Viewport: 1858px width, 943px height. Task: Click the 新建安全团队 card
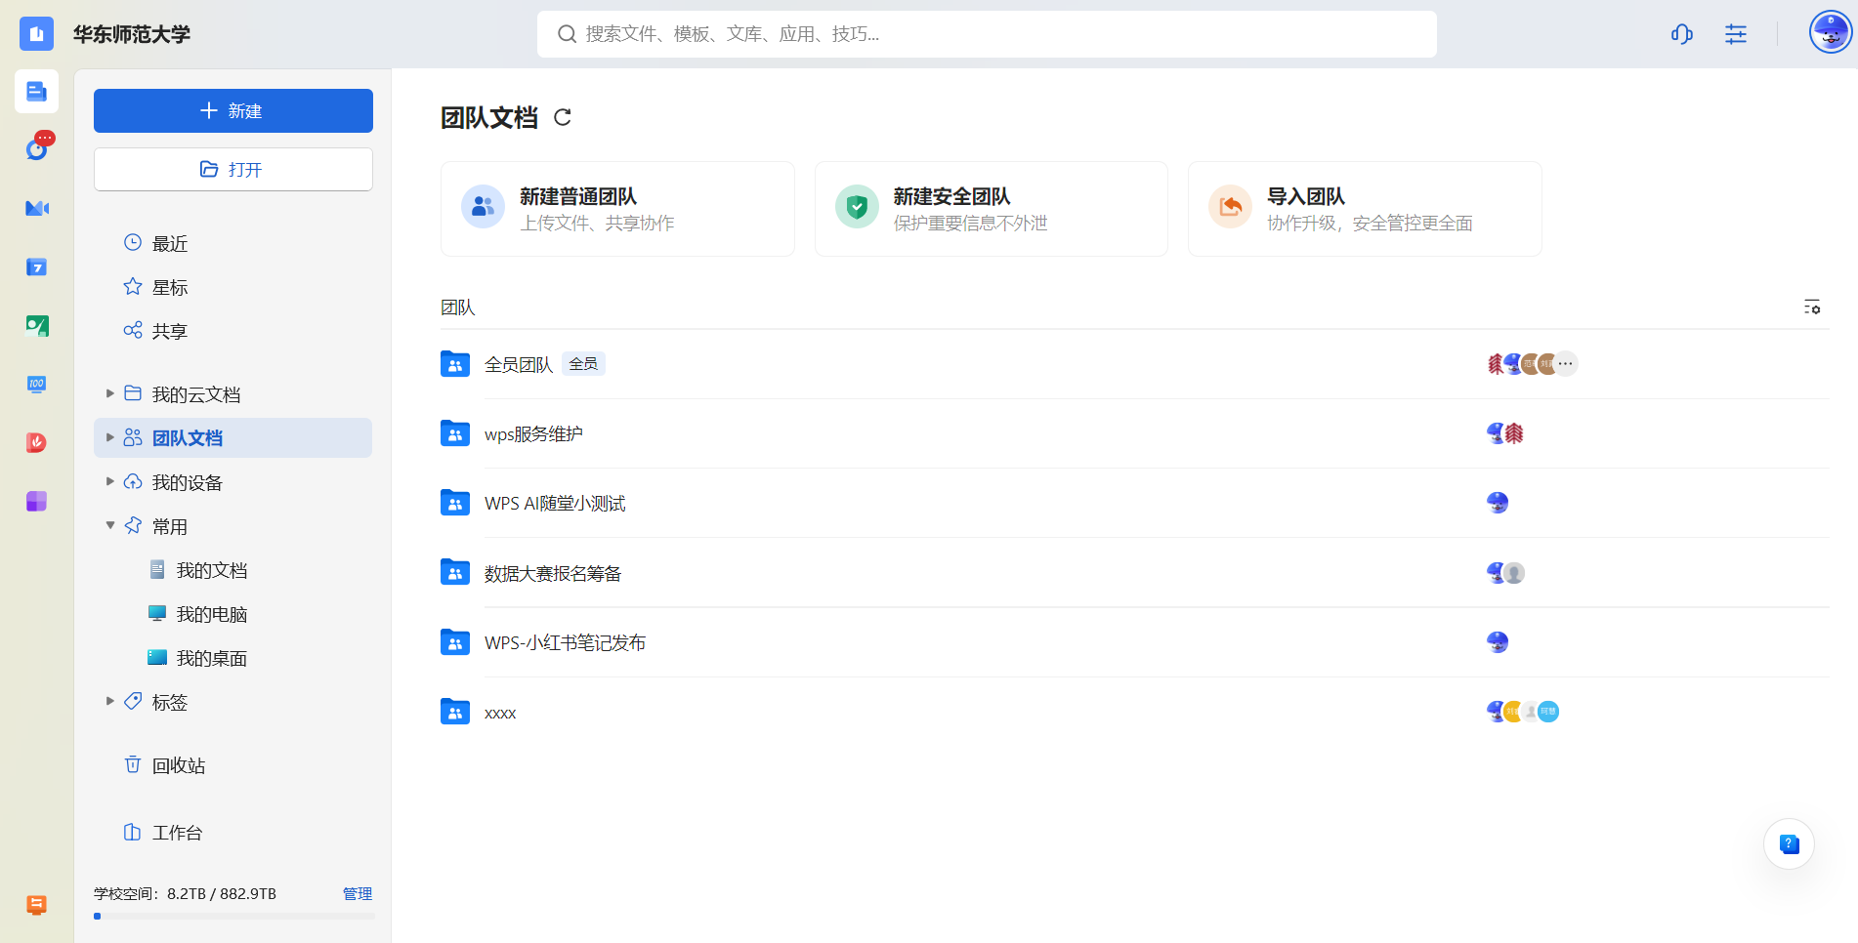[992, 209]
